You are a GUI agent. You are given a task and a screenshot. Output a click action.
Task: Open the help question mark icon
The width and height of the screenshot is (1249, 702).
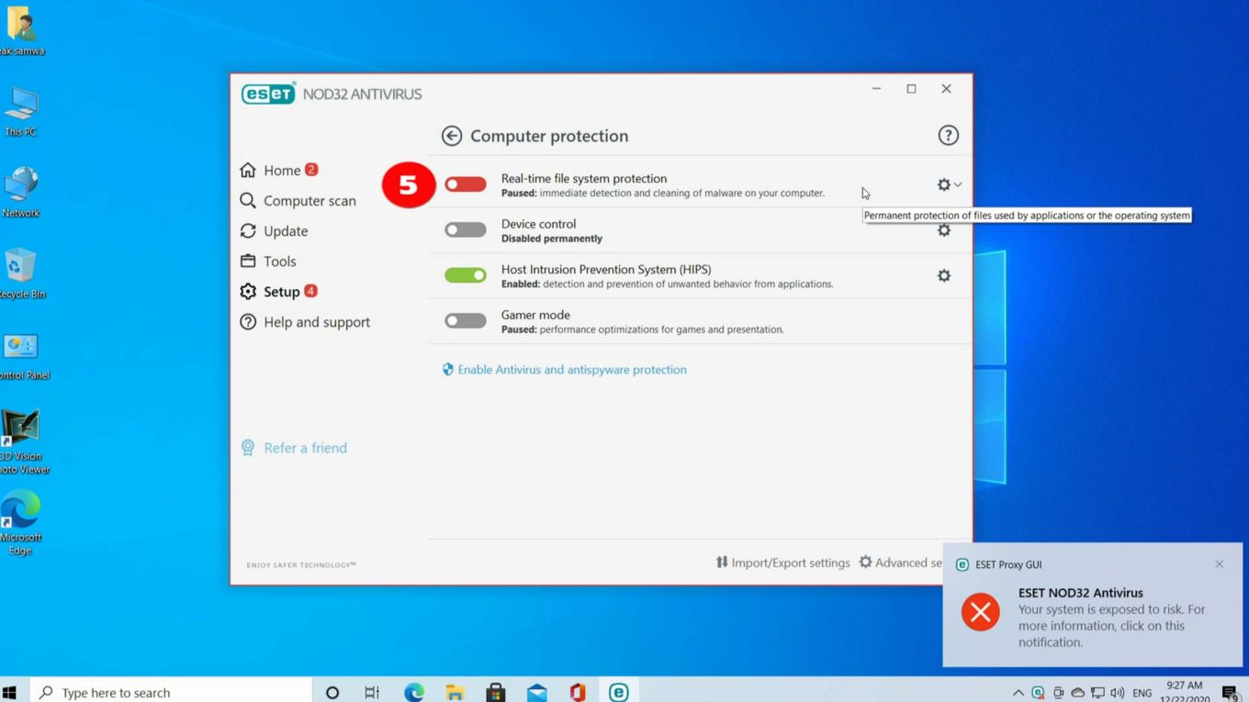(x=948, y=136)
